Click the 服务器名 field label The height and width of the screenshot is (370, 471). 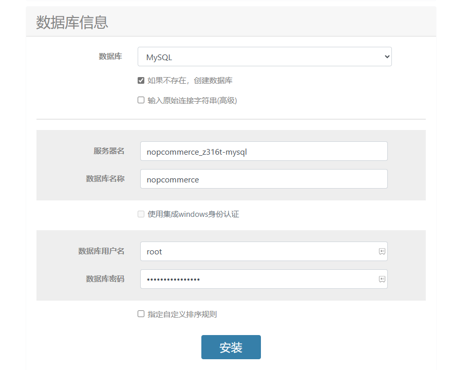[109, 151]
